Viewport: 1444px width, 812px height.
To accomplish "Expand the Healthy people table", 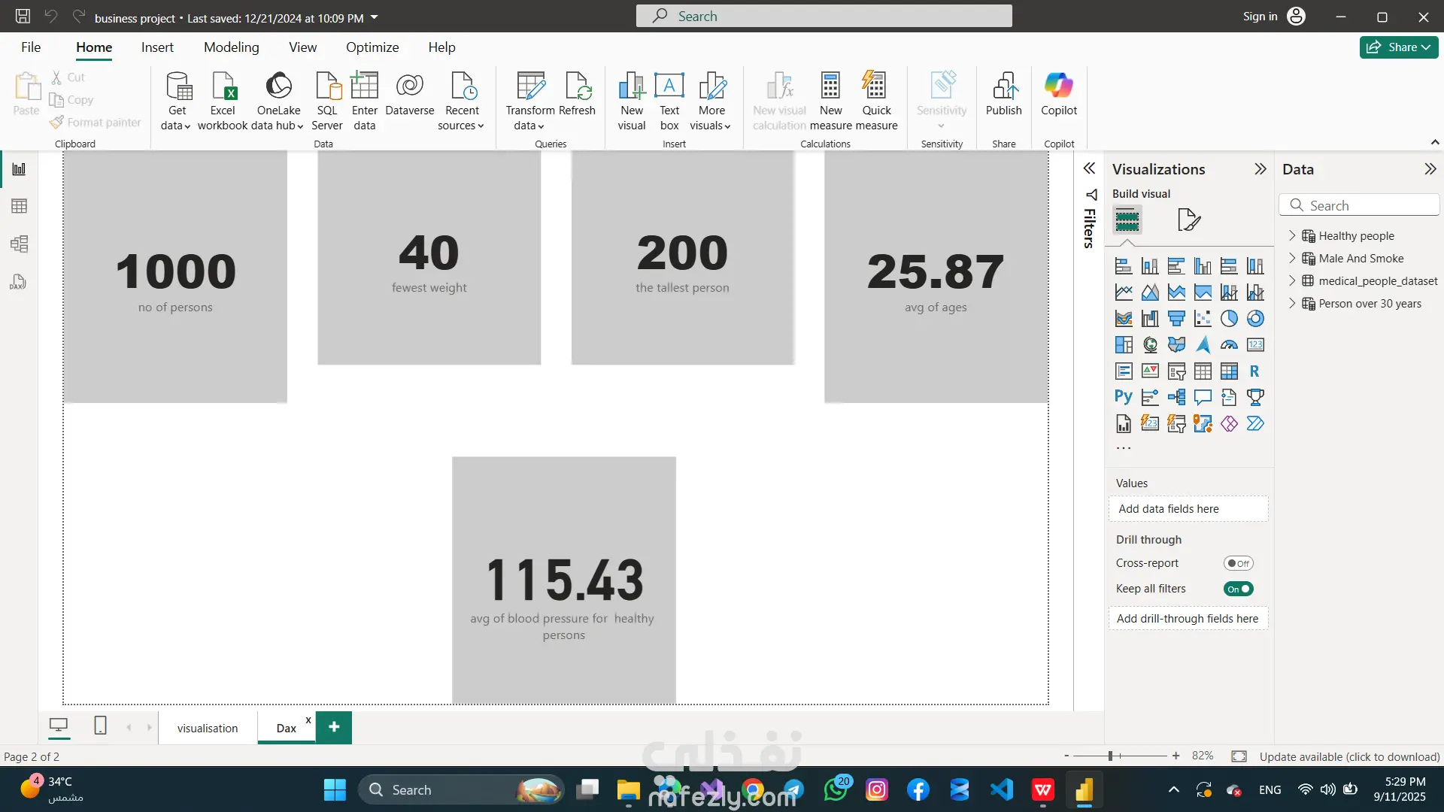I will (1292, 235).
